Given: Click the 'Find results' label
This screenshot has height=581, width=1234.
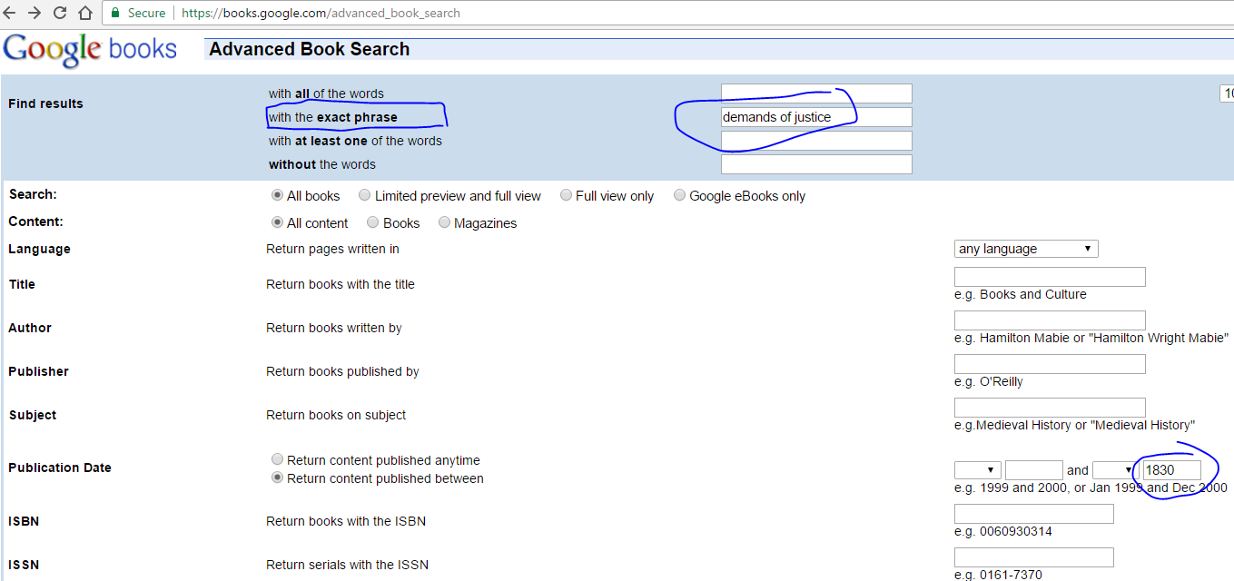Looking at the screenshot, I should click(45, 103).
